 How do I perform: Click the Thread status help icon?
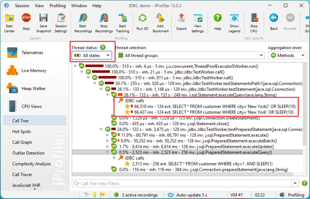[x=103, y=47]
